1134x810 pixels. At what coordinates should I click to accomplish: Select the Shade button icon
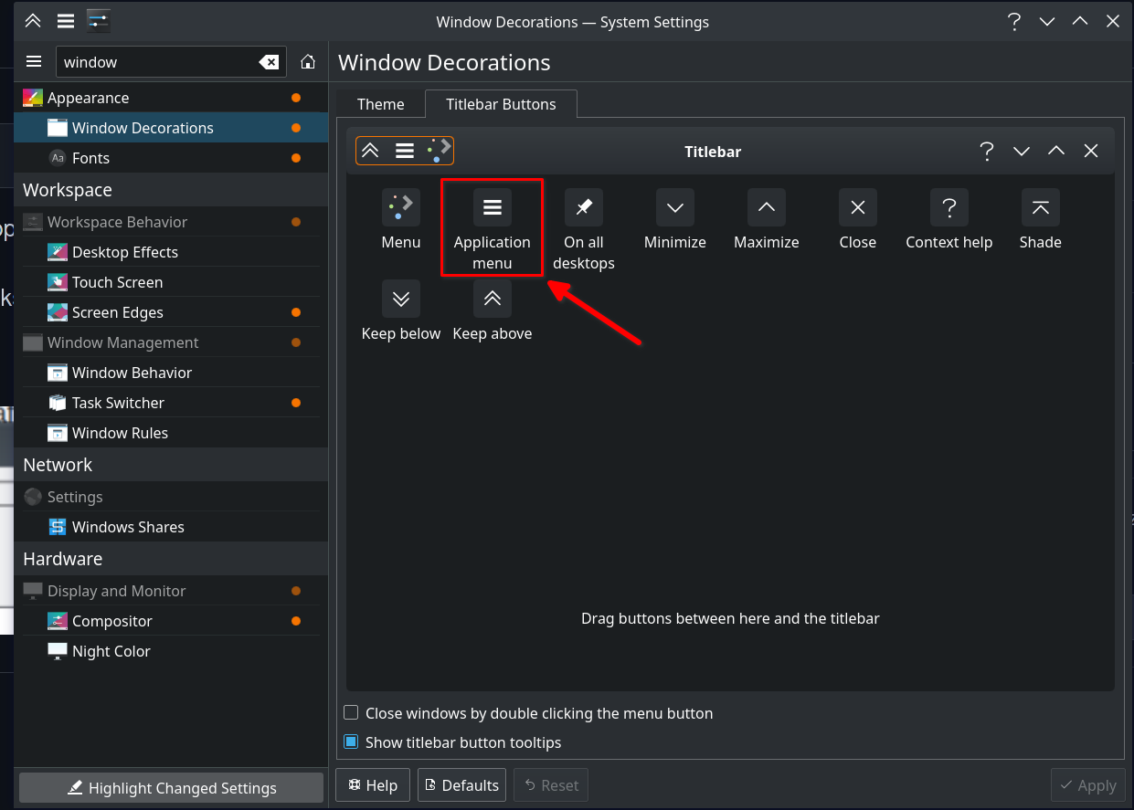[1041, 207]
